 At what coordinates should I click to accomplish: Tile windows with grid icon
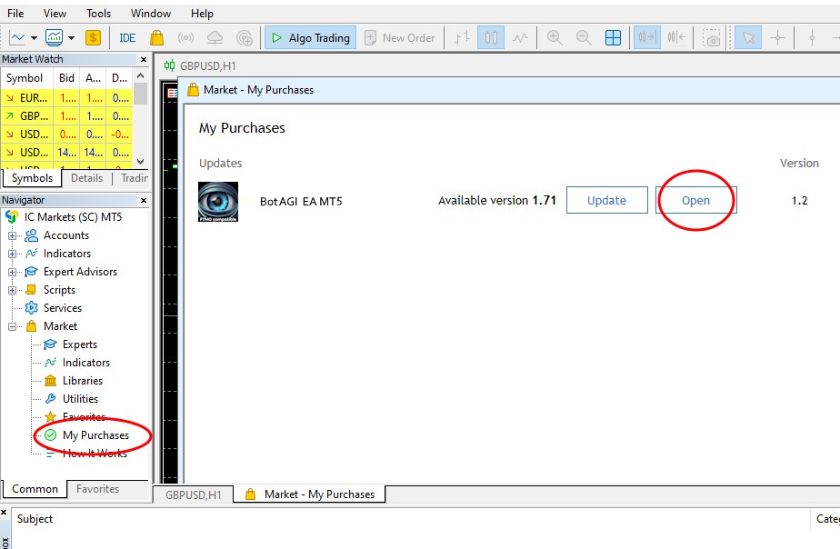pos(613,38)
